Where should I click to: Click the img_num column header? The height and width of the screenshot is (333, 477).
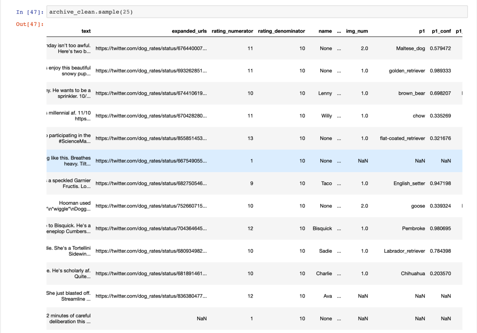(357, 31)
